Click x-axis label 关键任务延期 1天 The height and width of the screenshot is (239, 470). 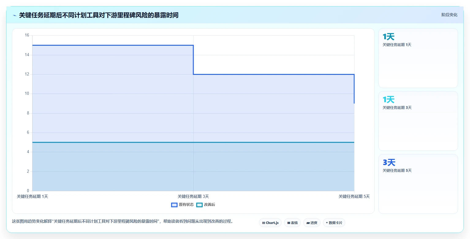pos(32,196)
